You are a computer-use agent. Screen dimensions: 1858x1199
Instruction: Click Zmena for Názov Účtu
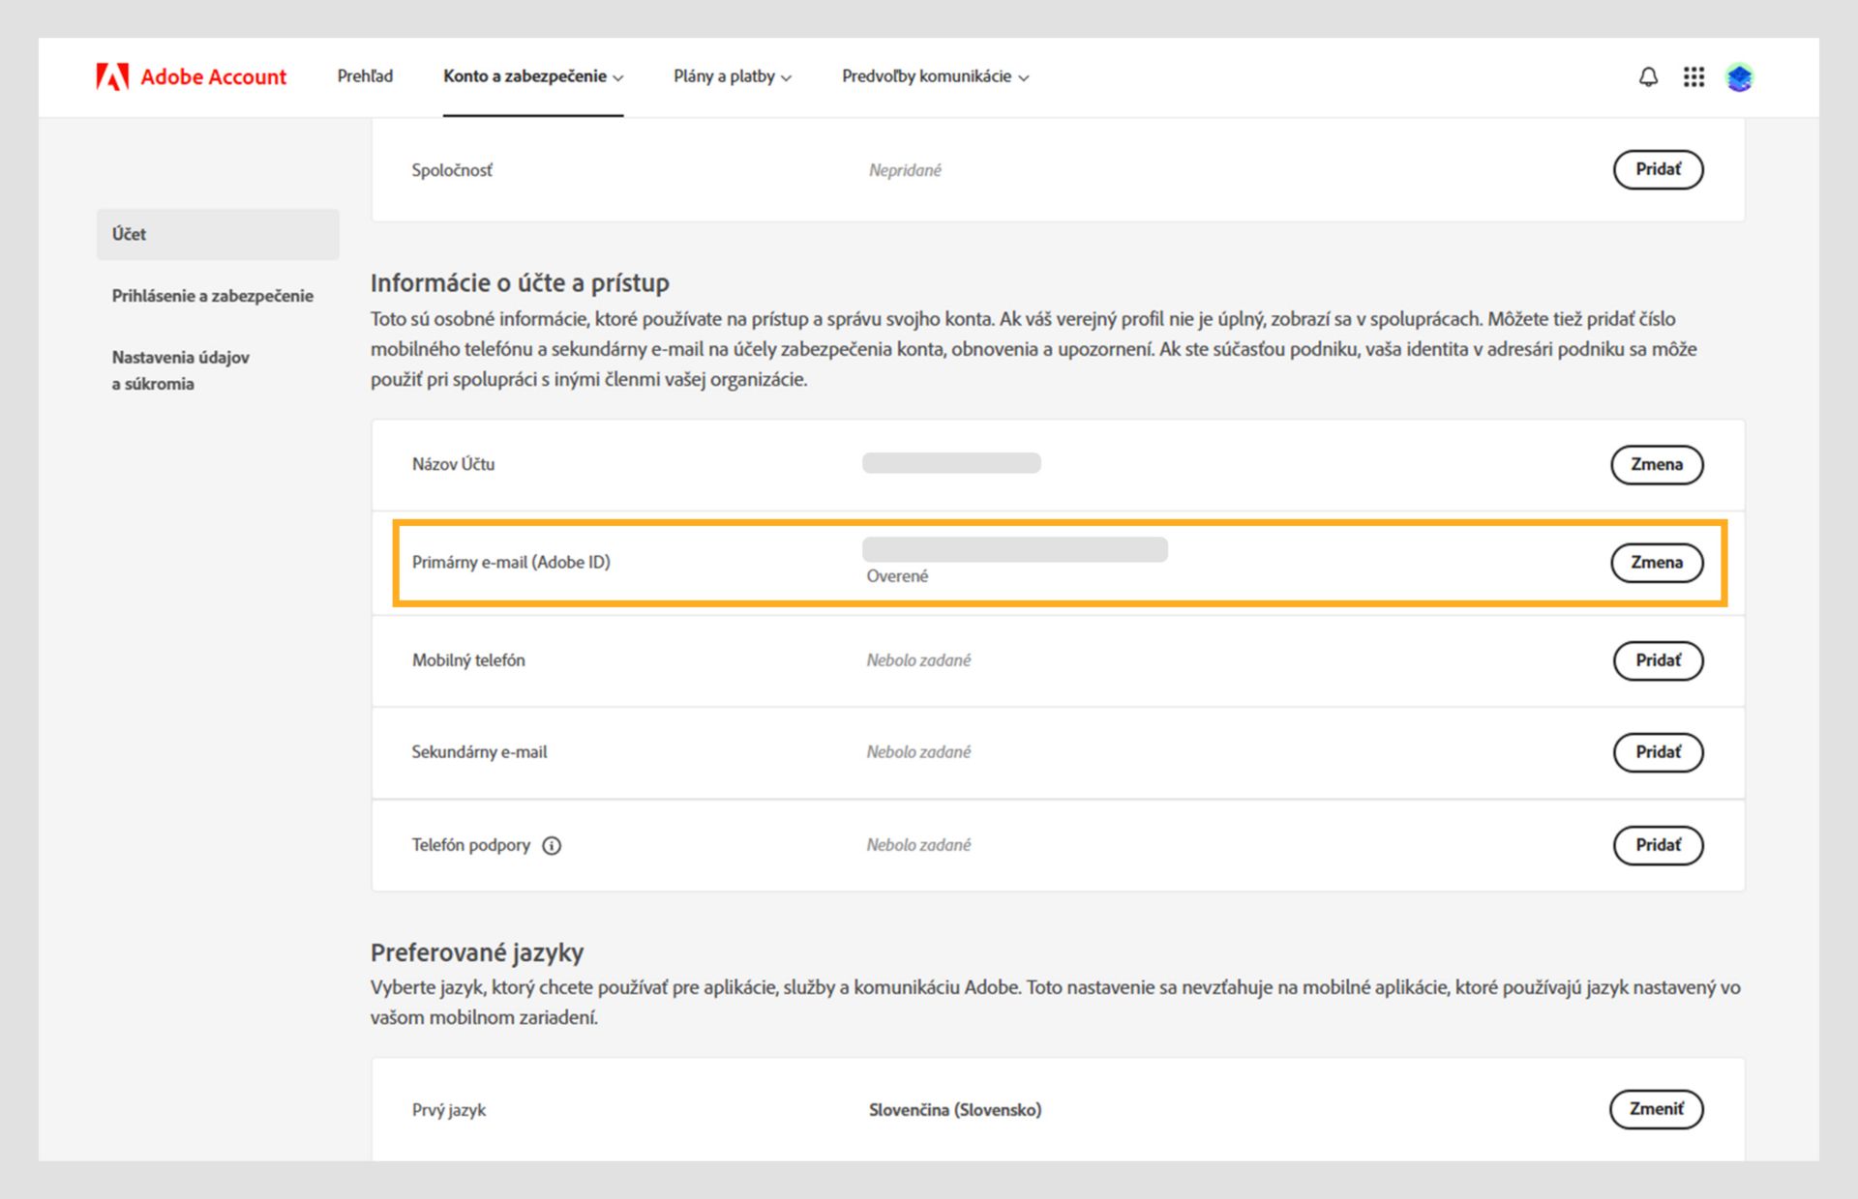coord(1656,464)
